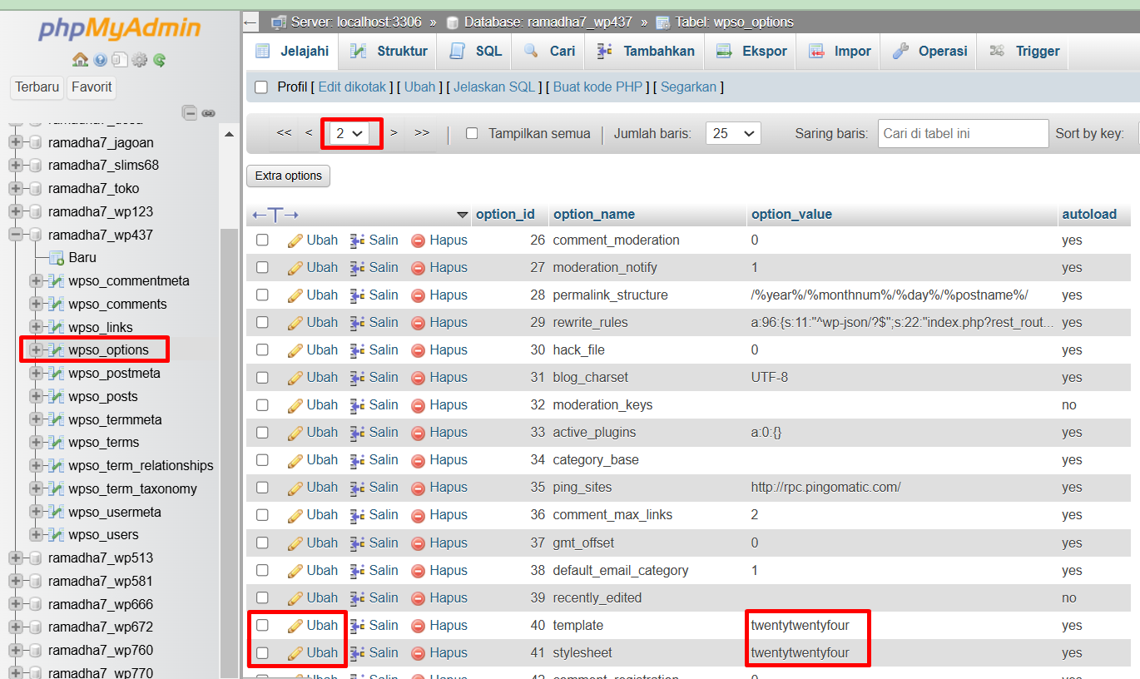The image size is (1140, 679).
Task: Click pencil icon for rewrite_rules row
Action: 295,323
